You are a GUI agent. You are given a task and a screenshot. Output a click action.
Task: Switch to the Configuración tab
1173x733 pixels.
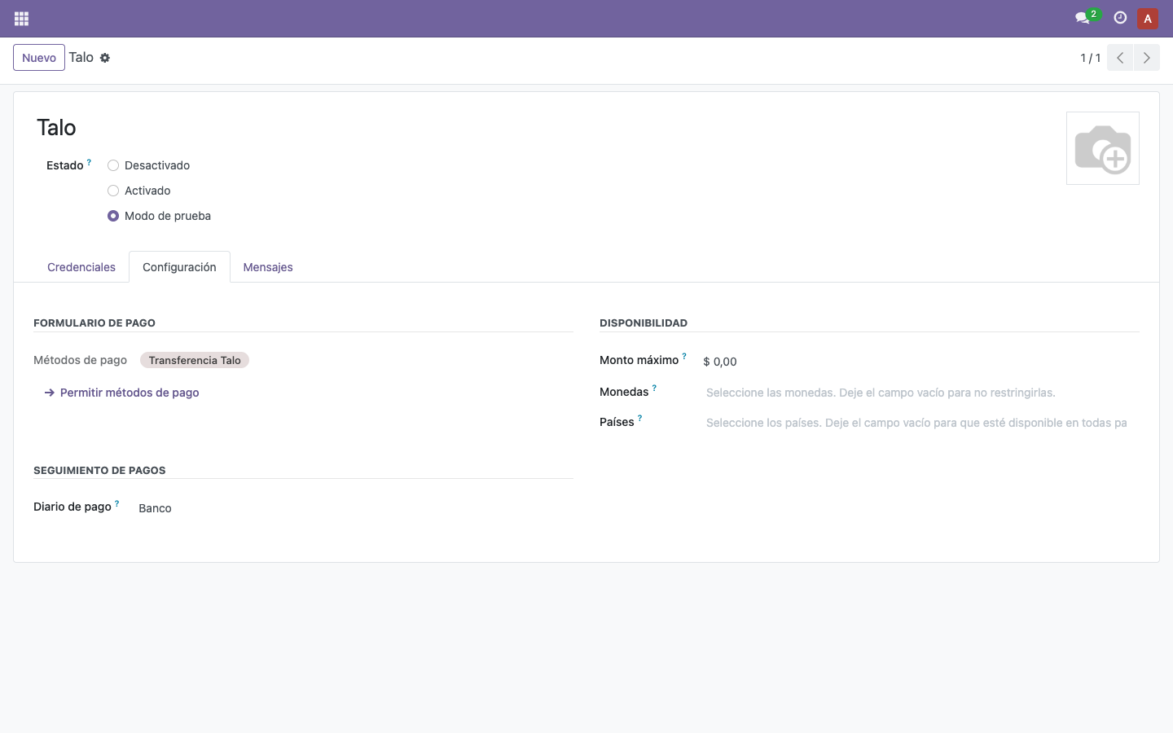179,267
